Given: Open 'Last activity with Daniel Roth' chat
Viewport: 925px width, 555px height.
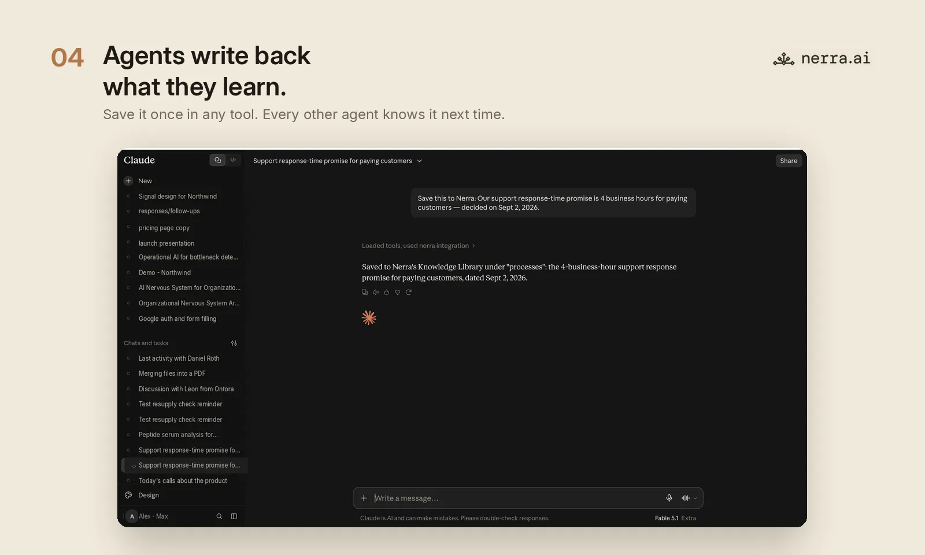Looking at the screenshot, I should tap(179, 358).
